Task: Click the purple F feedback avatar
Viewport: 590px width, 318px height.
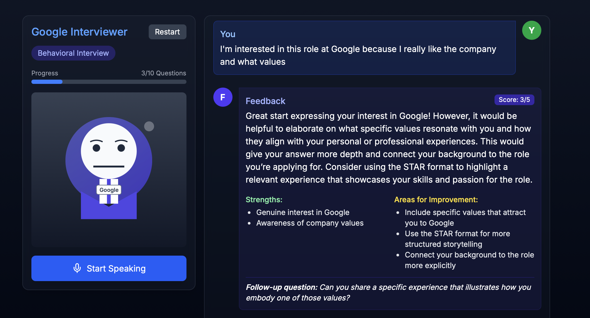Action: pyautogui.click(x=223, y=97)
